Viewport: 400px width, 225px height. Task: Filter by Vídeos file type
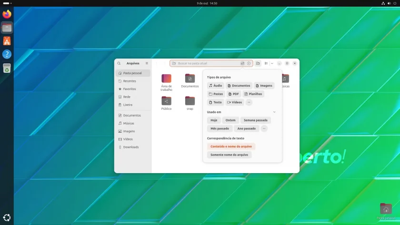pos(234,102)
